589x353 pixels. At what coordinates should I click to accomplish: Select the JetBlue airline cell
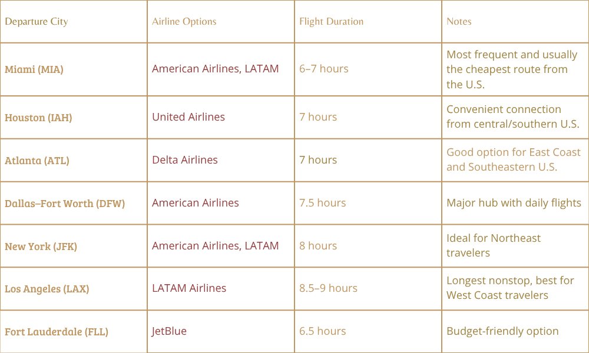[170, 331]
